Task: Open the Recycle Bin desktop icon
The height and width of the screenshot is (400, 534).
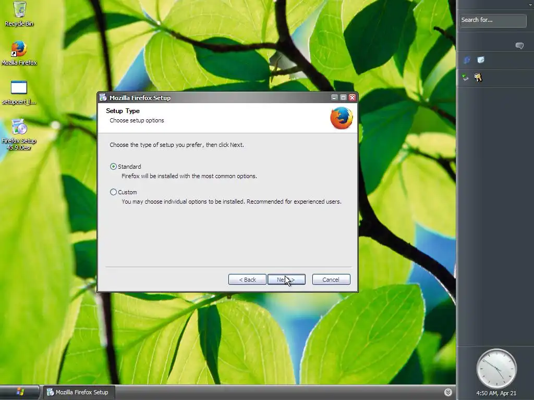Action: pos(19,14)
